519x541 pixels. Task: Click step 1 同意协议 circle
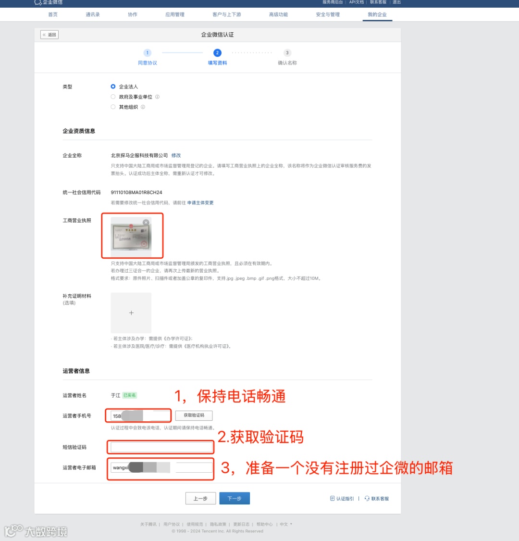tap(147, 53)
